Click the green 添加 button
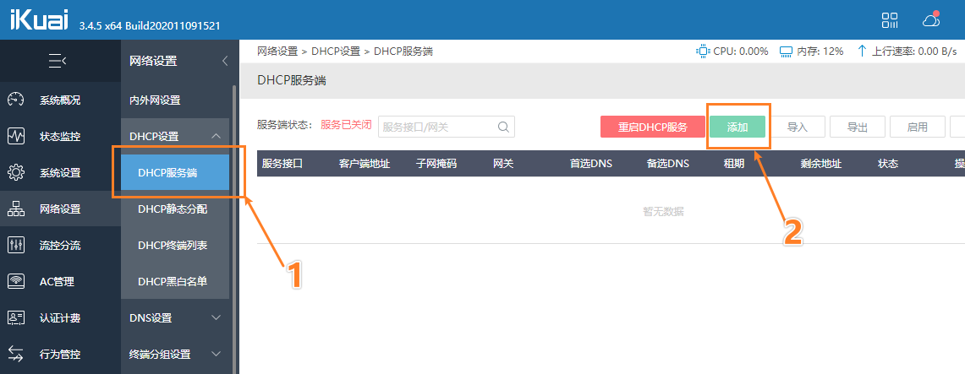This screenshot has height=374, width=965. [737, 127]
